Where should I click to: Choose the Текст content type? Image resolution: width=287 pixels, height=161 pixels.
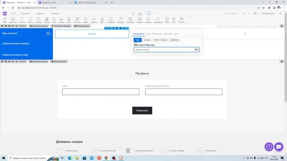click(138, 40)
